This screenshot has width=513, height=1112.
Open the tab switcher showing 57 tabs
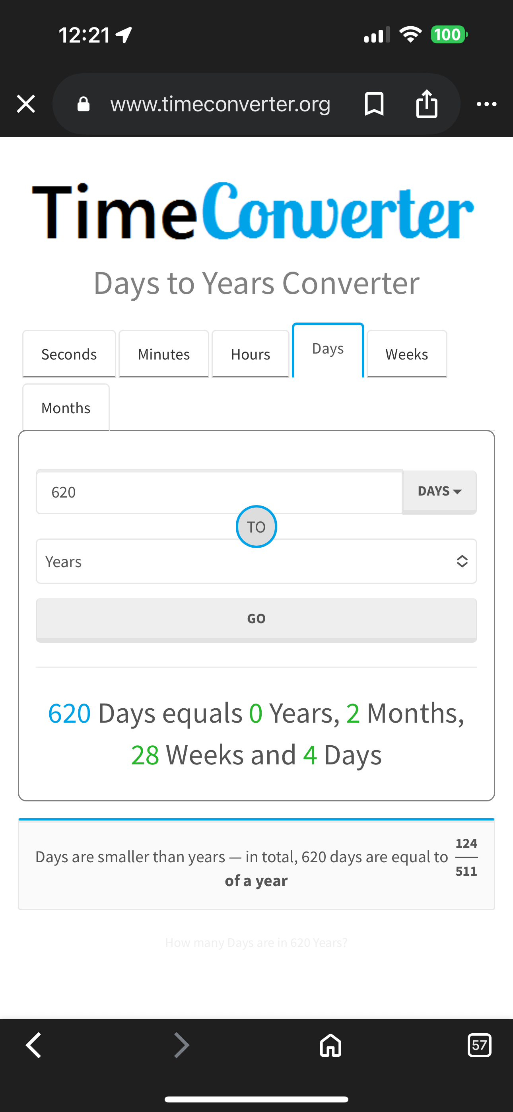[479, 1045]
